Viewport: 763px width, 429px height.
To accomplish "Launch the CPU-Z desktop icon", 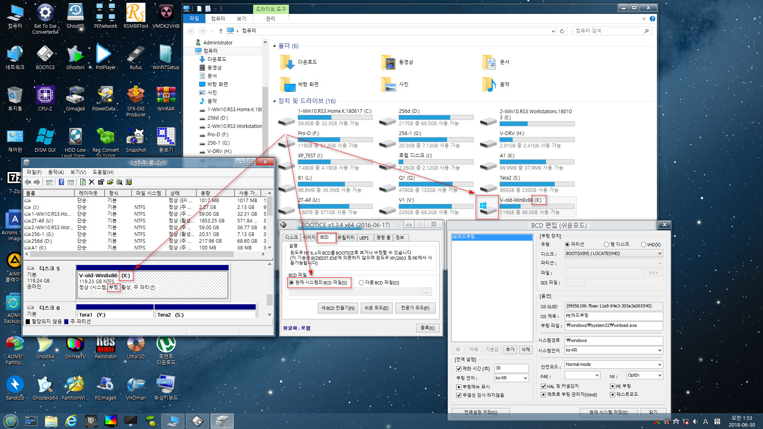I will point(45,98).
